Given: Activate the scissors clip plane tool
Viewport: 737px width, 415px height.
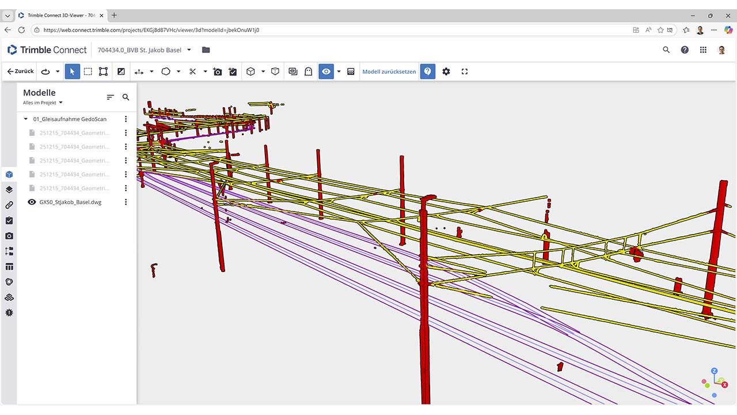Looking at the screenshot, I should click(192, 71).
